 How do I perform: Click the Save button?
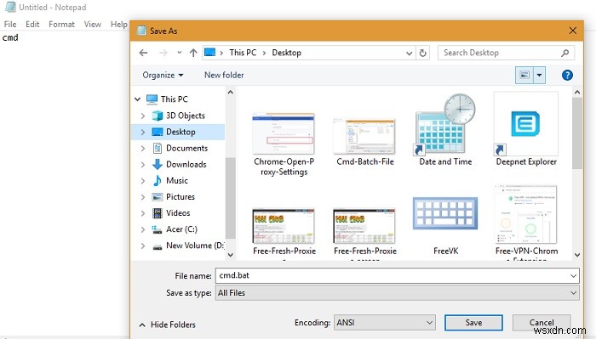click(x=473, y=323)
